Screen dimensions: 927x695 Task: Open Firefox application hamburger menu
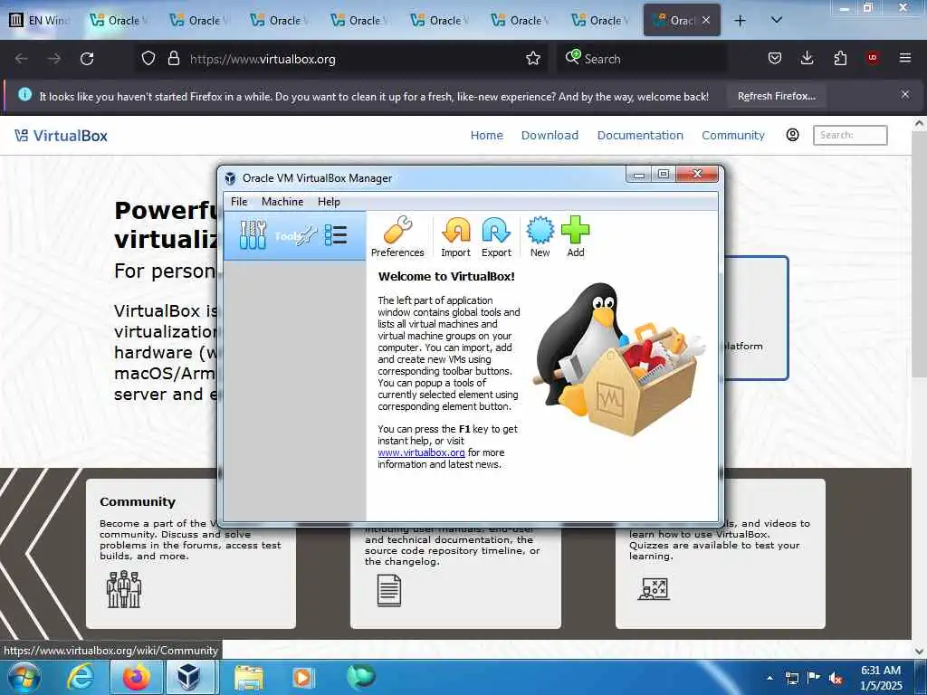[x=904, y=59]
